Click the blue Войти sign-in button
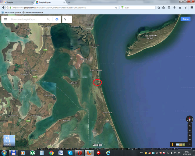The height and width of the screenshot is (156, 195). pyautogui.click(x=185, y=19)
